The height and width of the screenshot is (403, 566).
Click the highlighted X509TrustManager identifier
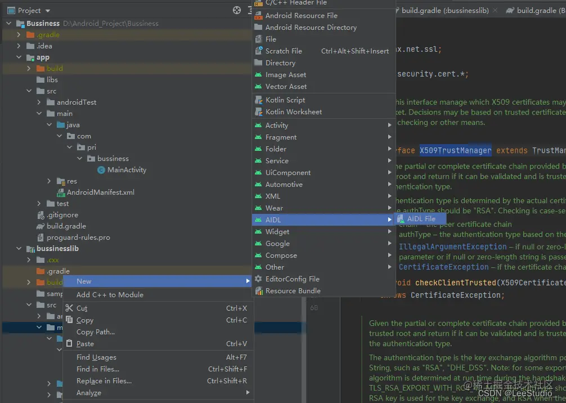pos(455,151)
